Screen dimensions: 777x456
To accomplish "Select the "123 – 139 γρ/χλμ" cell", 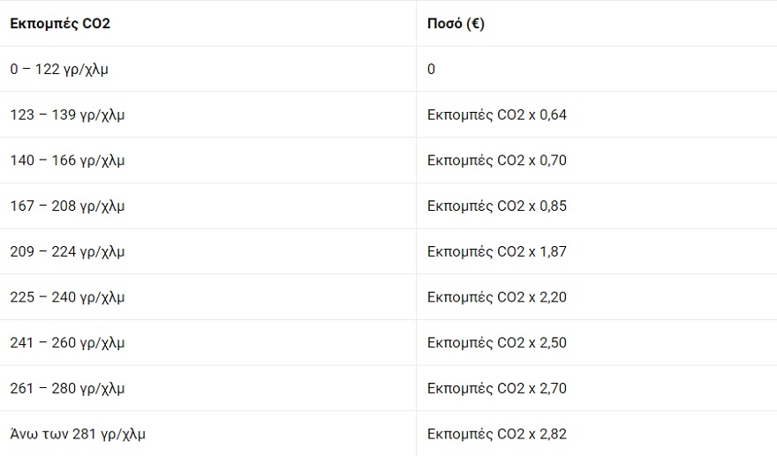I will pyautogui.click(x=67, y=115).
